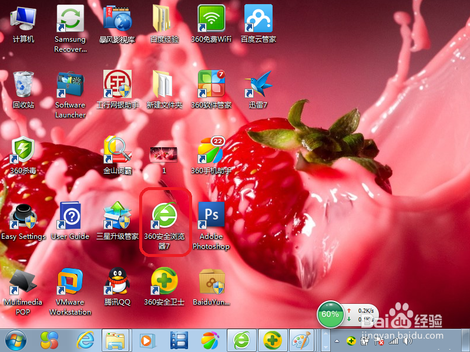Open Multimedia POP shortcut
The image size is (470, 352).
(23, 292)
